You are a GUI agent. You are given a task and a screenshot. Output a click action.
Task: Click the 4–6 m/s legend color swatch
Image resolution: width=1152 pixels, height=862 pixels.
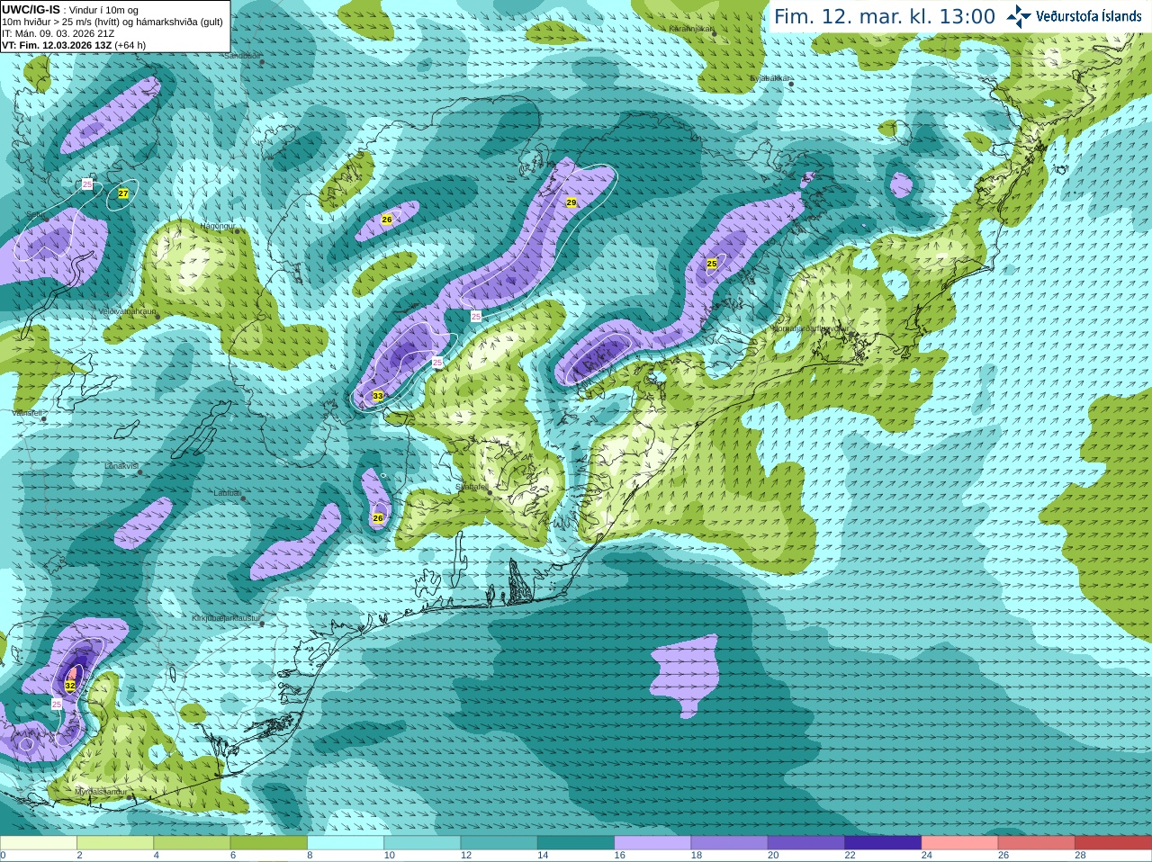[192, 842]
